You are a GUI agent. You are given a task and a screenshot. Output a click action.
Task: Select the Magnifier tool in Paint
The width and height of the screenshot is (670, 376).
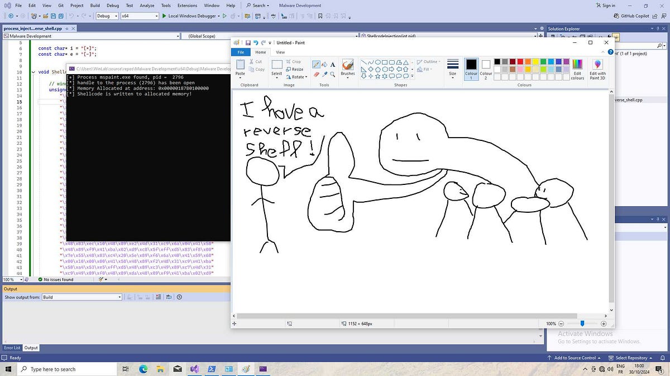pos(333,74)
